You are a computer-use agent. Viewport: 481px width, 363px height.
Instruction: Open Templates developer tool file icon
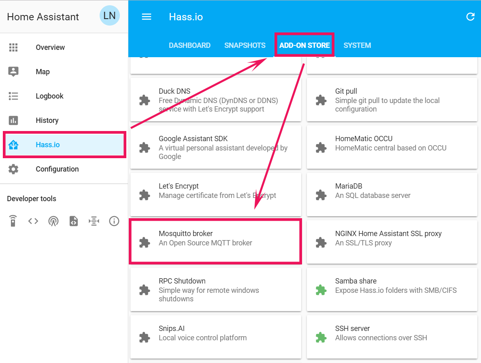tap(74, 221)
